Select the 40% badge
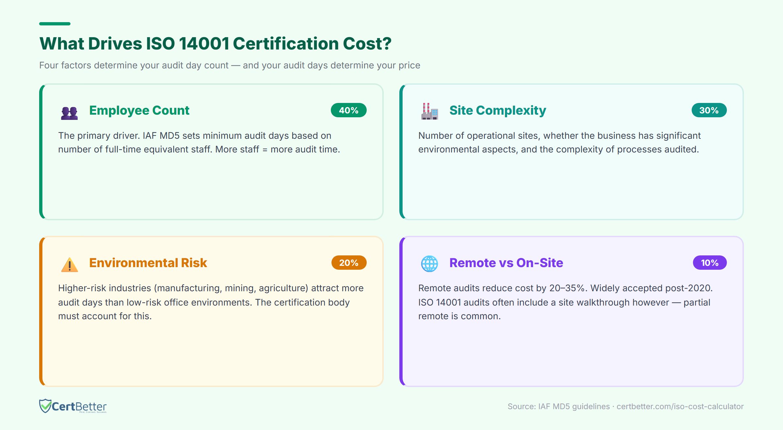Screen dimensions: 783x430 (349, 110)
